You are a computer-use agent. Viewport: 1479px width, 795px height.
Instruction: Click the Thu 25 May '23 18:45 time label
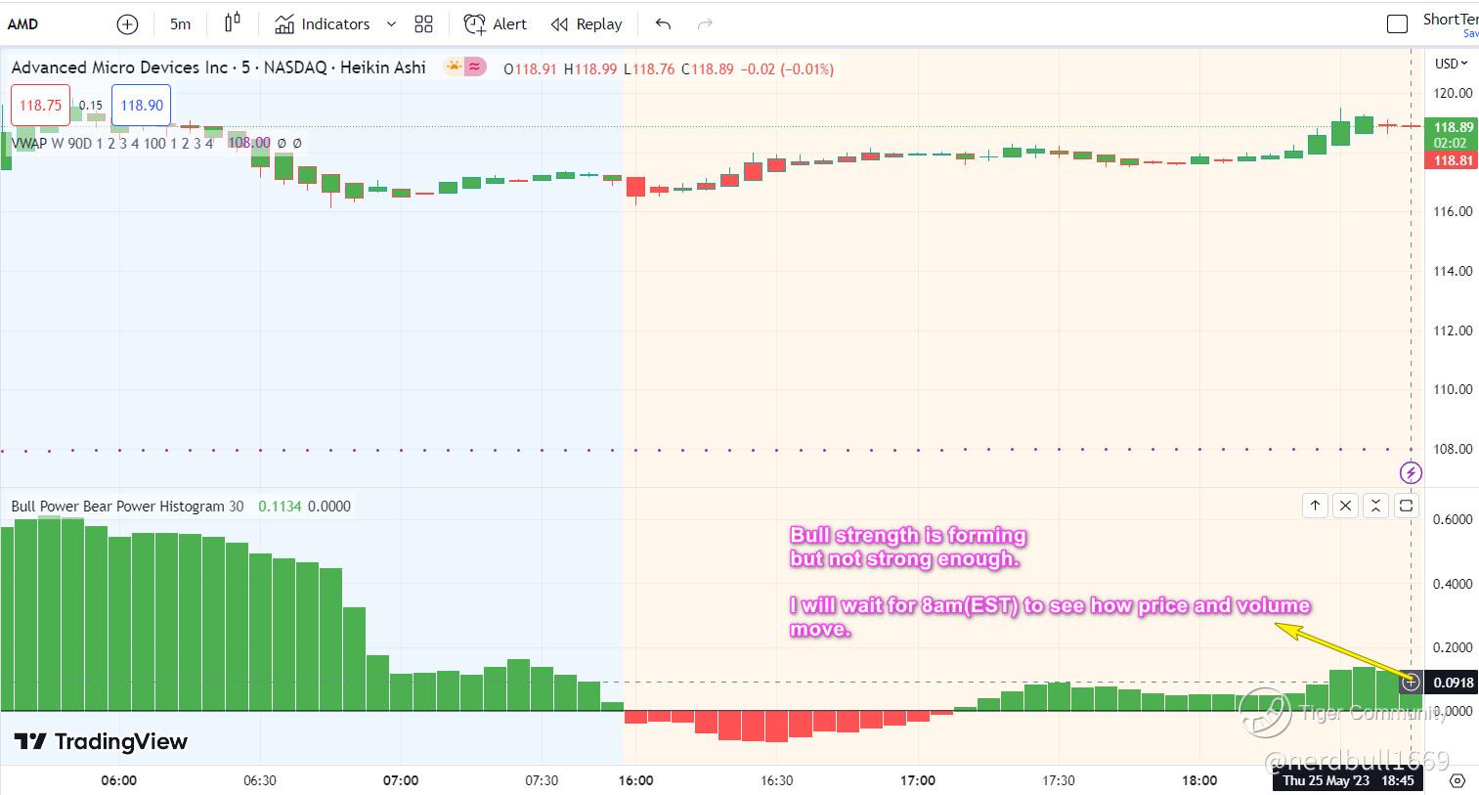pyautogui.click(x=1348, y=780)
